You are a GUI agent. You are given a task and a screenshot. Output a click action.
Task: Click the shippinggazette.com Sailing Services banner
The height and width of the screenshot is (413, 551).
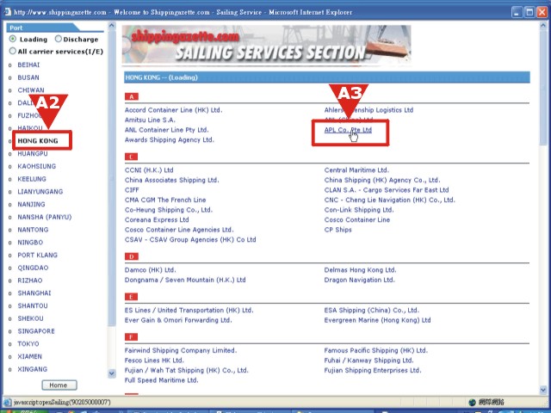point(266,44)
